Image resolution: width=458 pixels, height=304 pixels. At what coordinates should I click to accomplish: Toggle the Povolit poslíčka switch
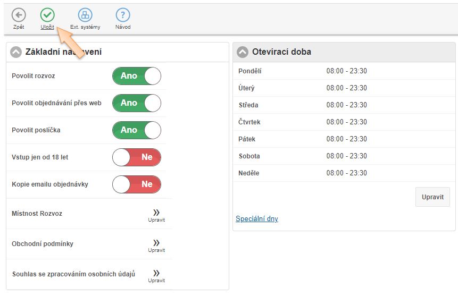136,130
